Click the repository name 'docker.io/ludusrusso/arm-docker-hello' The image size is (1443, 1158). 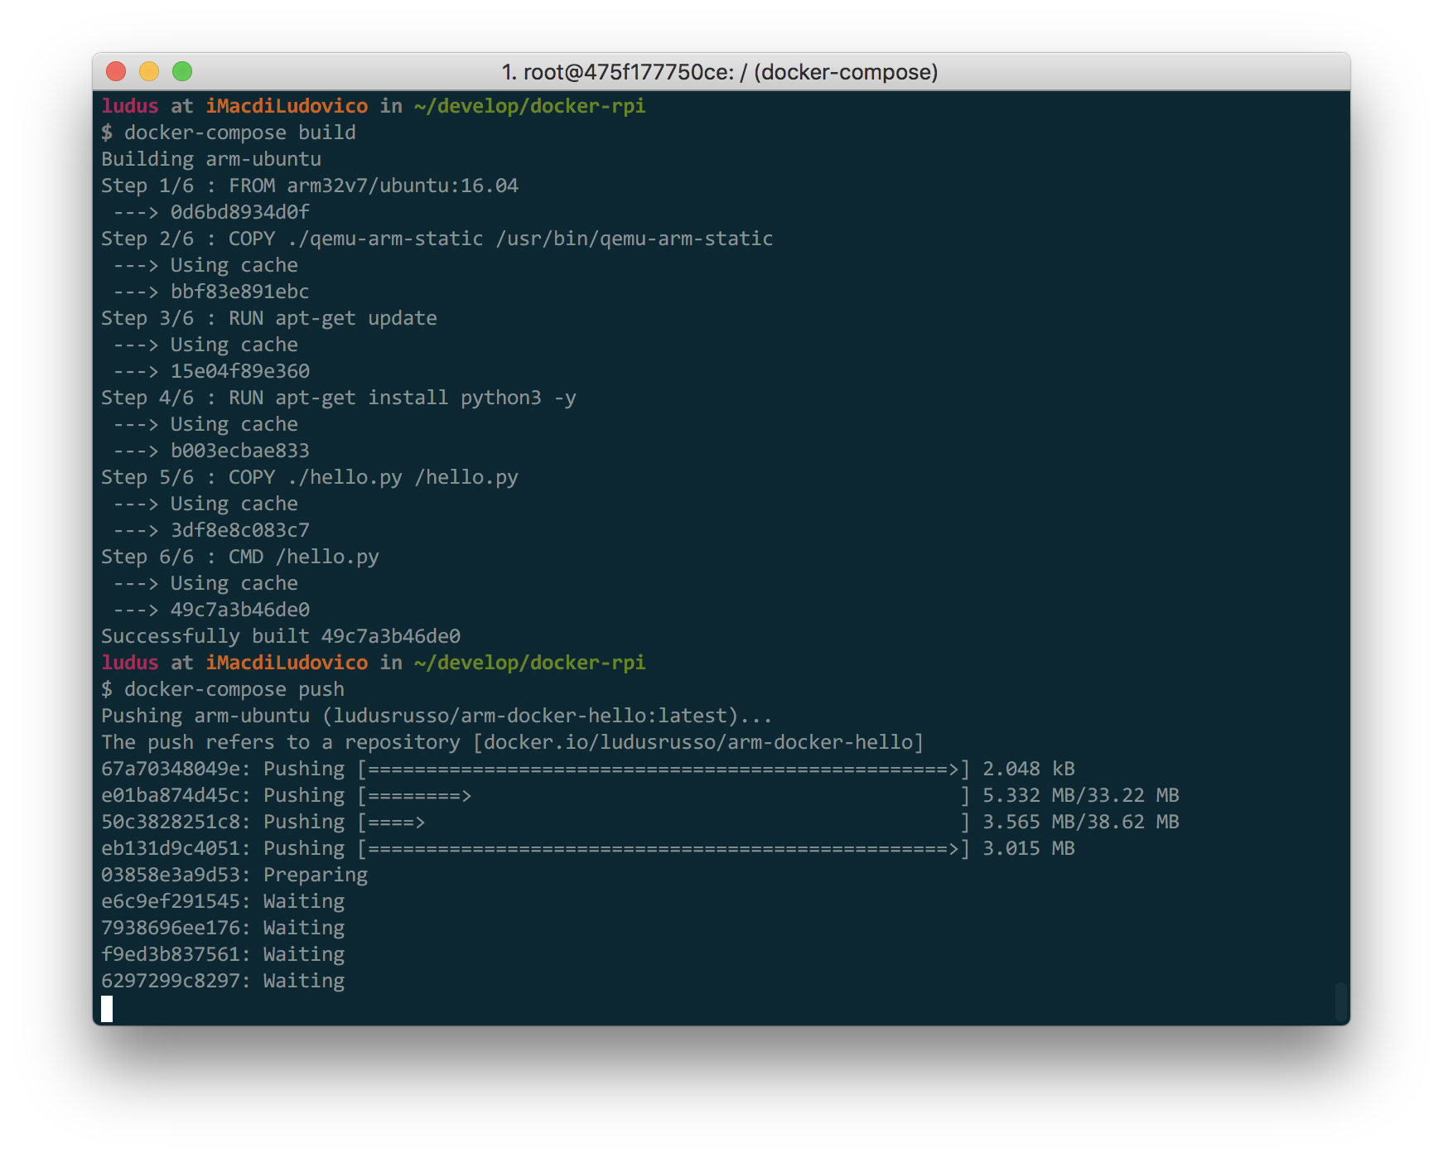point(697,742)
